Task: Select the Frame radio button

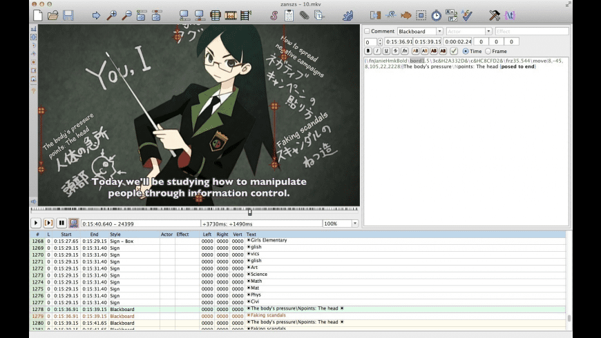Action: pos(488,51)
